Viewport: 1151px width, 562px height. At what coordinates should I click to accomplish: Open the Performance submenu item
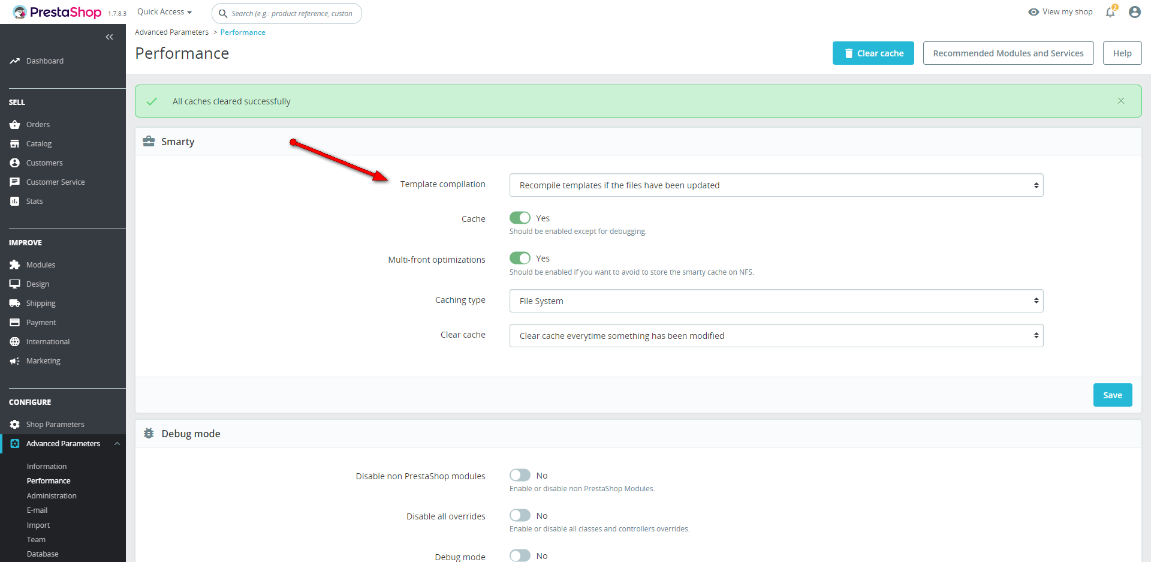(x=49, y=481)
